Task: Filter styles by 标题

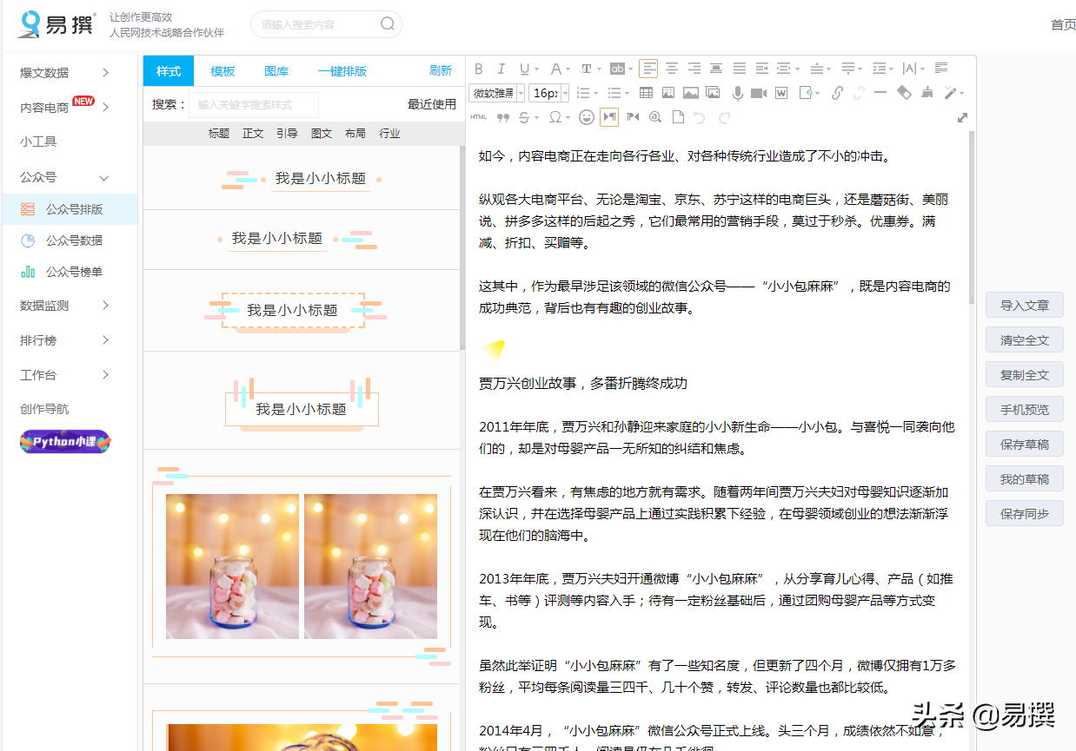Action: [x=219, y=133]
